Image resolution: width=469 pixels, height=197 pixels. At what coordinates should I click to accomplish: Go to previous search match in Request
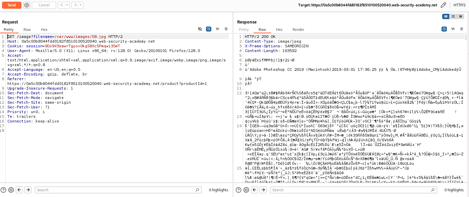(19, 190)
